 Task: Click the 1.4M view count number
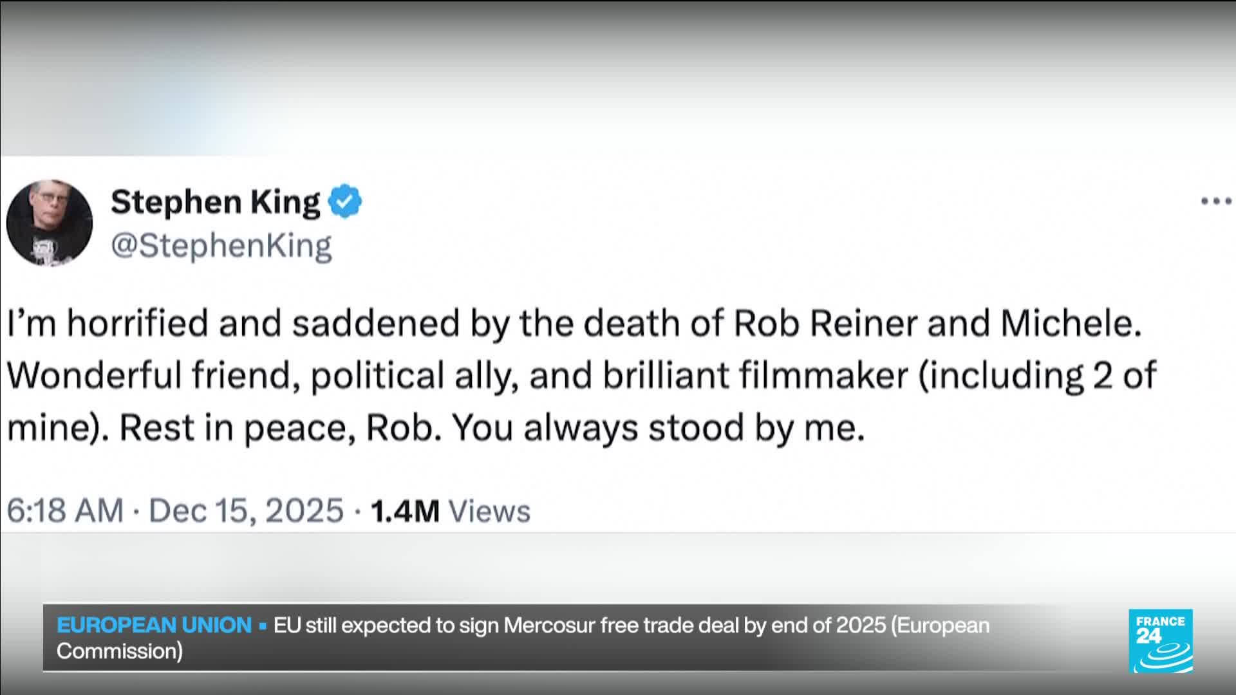click(x=405, y=511)
